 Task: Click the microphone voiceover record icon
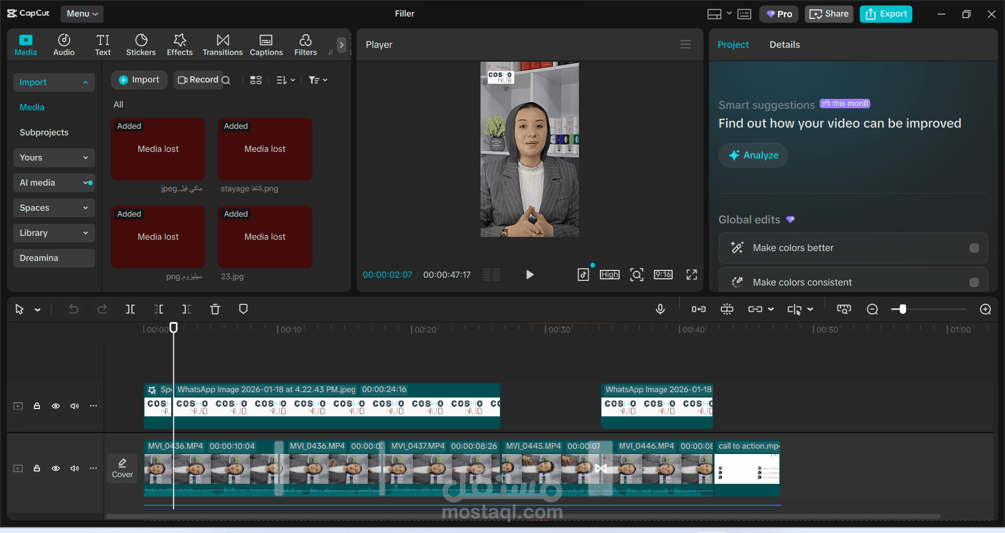coord(660,309)
